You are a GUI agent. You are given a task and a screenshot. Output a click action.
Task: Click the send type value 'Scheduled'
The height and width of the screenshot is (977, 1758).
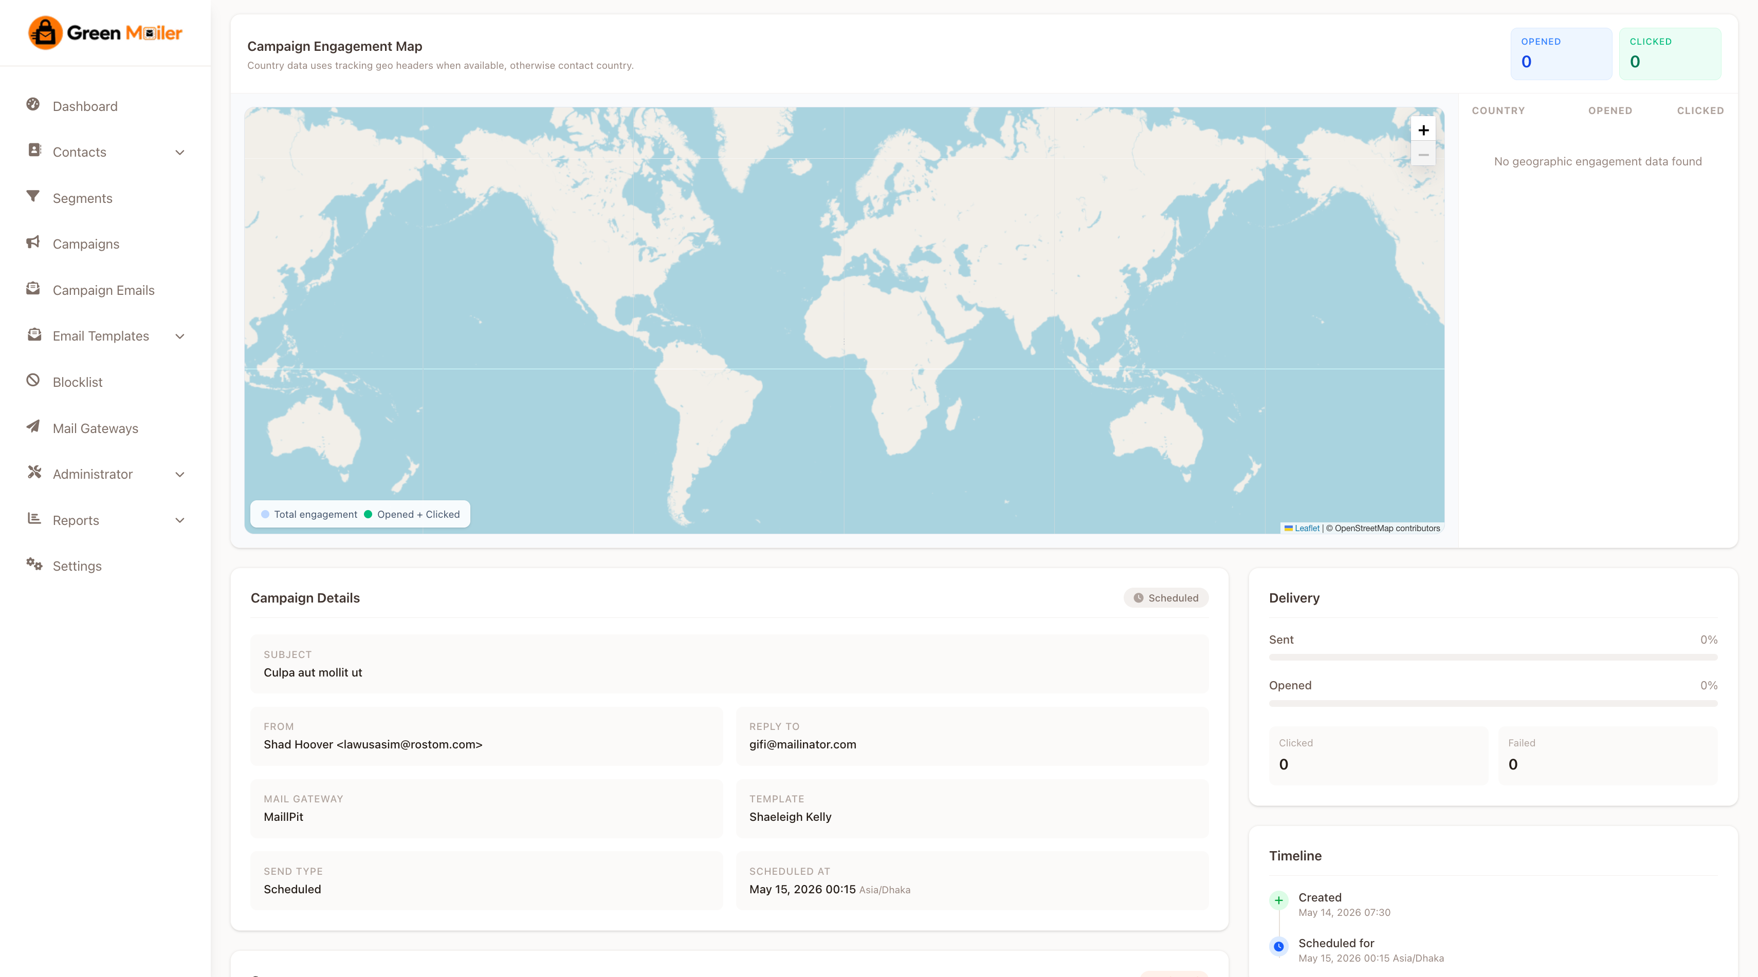292,889
